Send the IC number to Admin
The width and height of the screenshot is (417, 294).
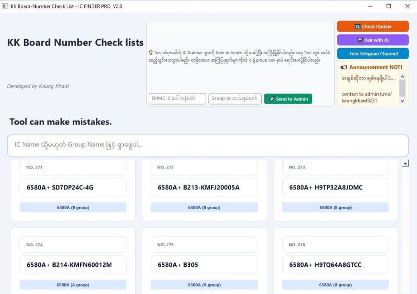click(x=288, y=99)
